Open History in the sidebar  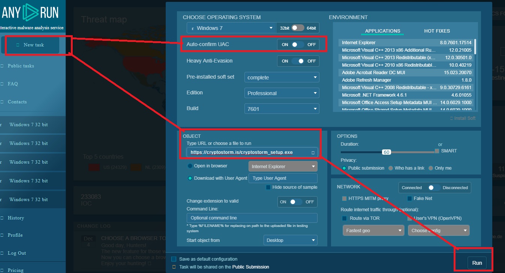tap(16, 218)
